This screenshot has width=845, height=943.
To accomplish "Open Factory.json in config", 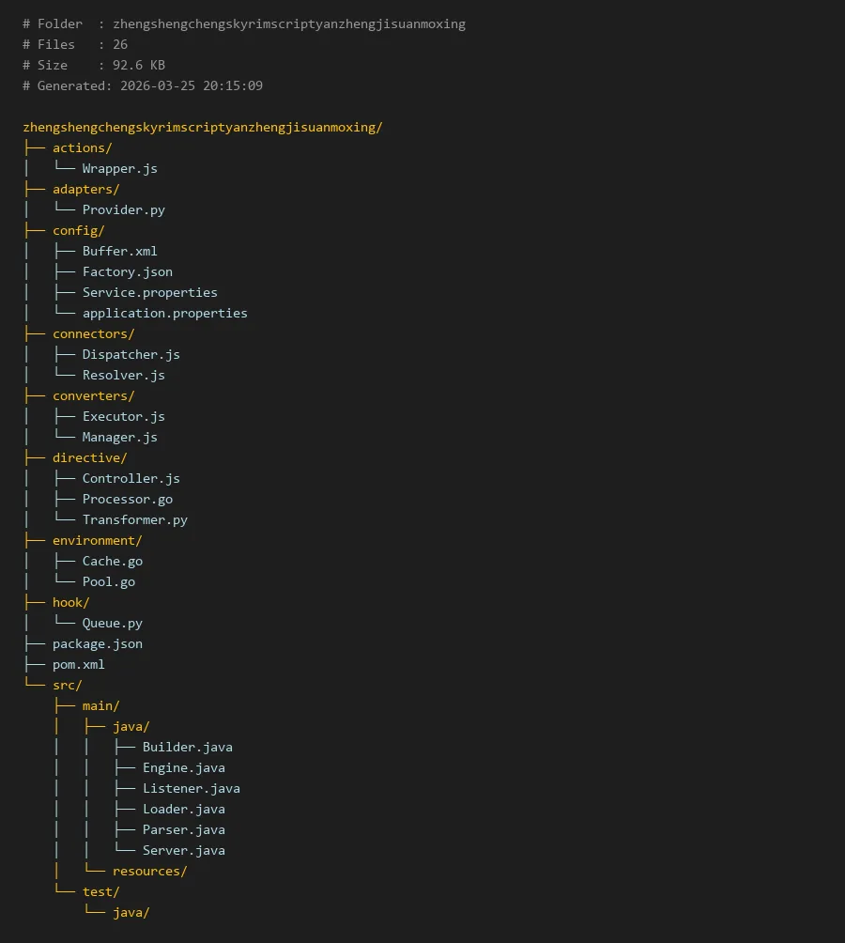I will click(127, 271).
